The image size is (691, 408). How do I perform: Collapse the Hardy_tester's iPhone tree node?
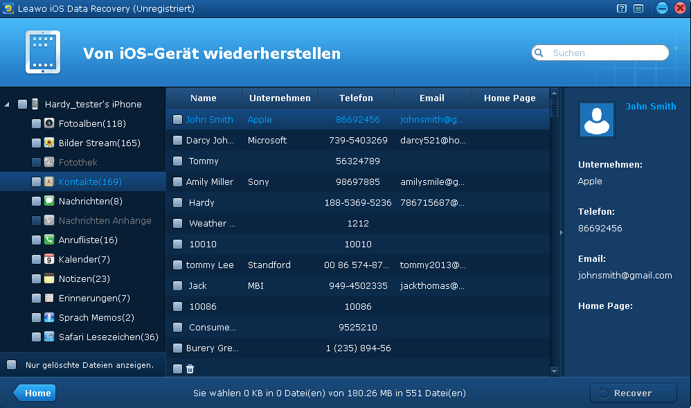click(x=7, y=105)
